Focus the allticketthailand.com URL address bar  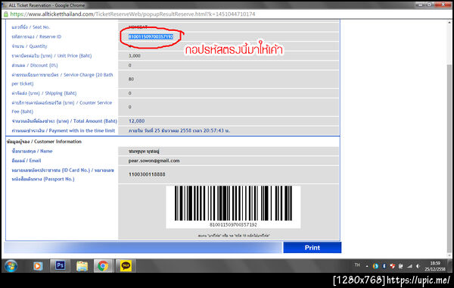[x=132, y=14]
